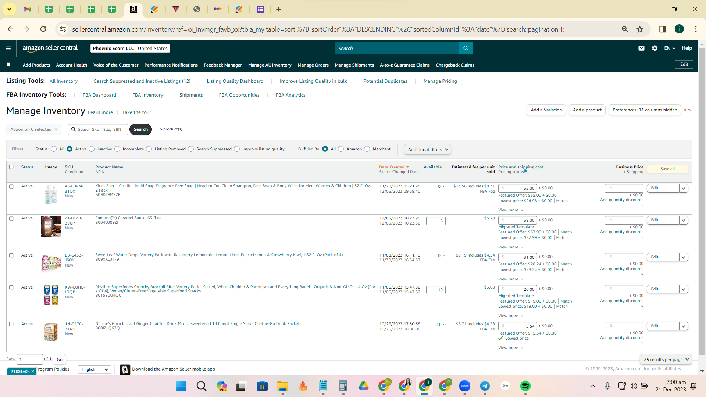Click the available quantity field showing 19
The height and width of the screenshot is (397, 706).
[436, 290]
